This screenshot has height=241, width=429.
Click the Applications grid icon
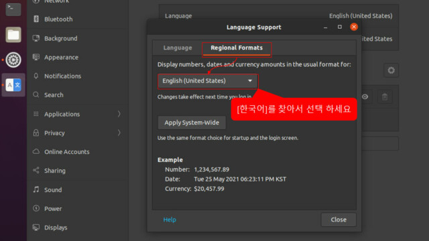tap(36, 114)
